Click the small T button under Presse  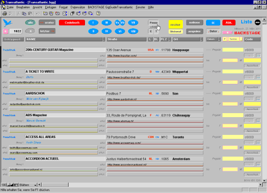tap(156, 32)
